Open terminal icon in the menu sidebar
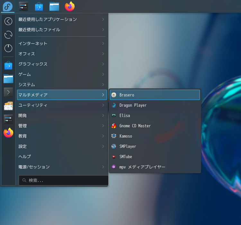 pyautogui.click(x=8, y=92)
